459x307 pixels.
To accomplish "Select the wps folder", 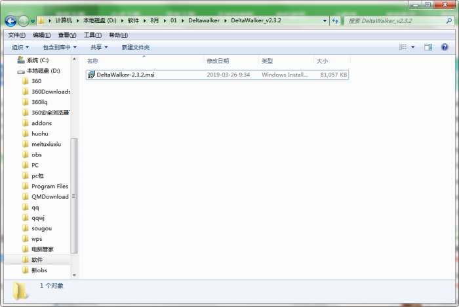I will (x=33, y=239).
